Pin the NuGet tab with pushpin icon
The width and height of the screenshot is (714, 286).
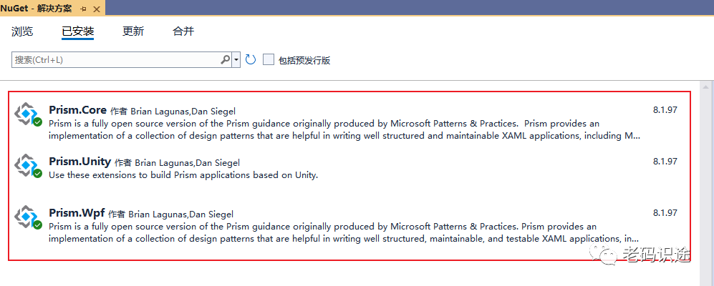coord(83,9)
